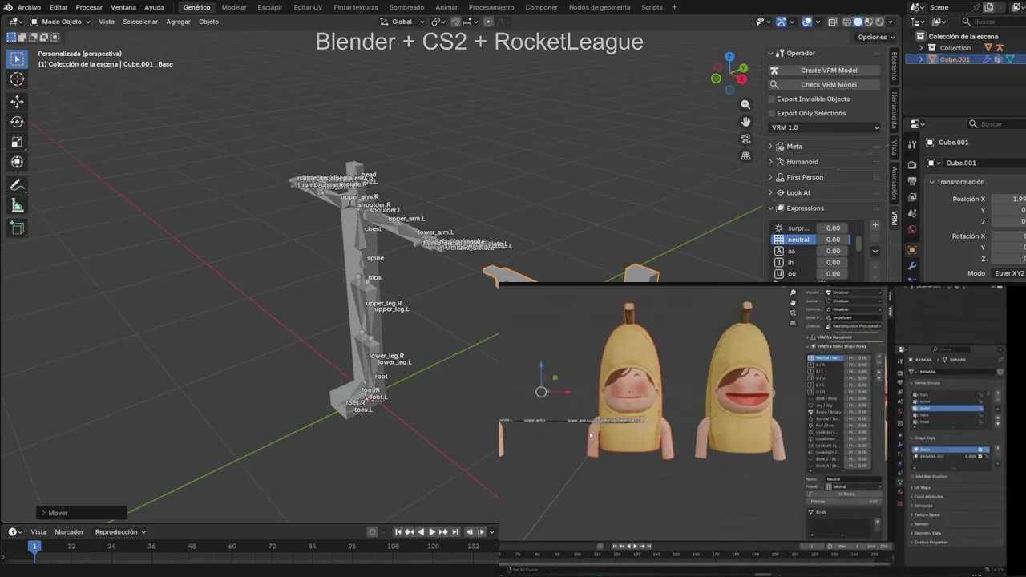The image size is (1026, 577).
Task: Click the add workspace plus icon
Action: click(x=674, y=7)
